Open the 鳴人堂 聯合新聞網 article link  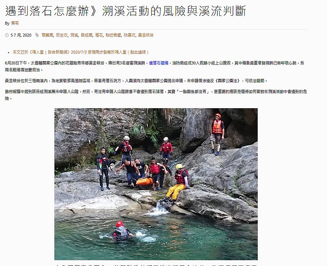click(x=81, y=52)
